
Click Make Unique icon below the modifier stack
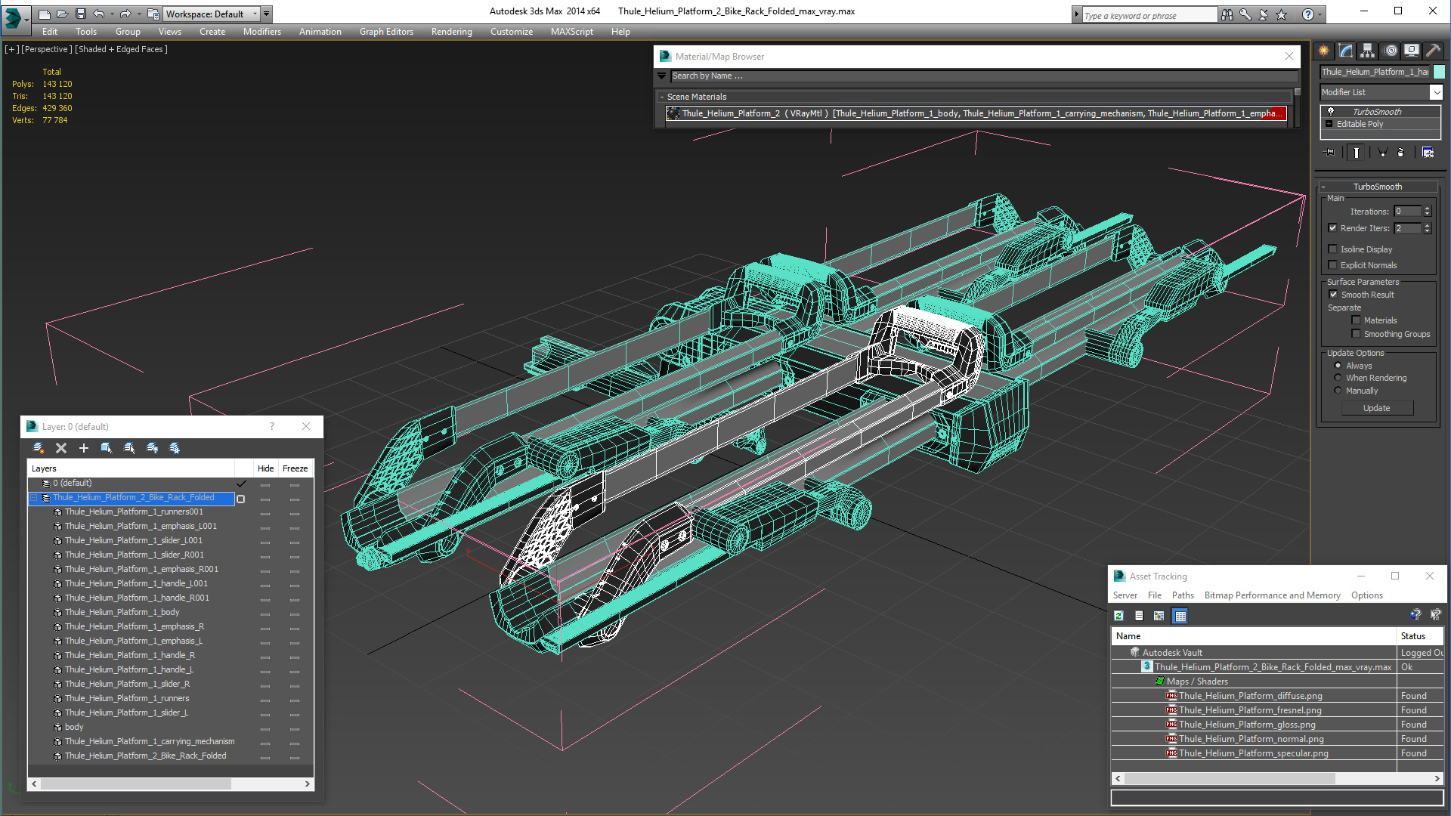pyautogui.click(x=1382, y=153)
